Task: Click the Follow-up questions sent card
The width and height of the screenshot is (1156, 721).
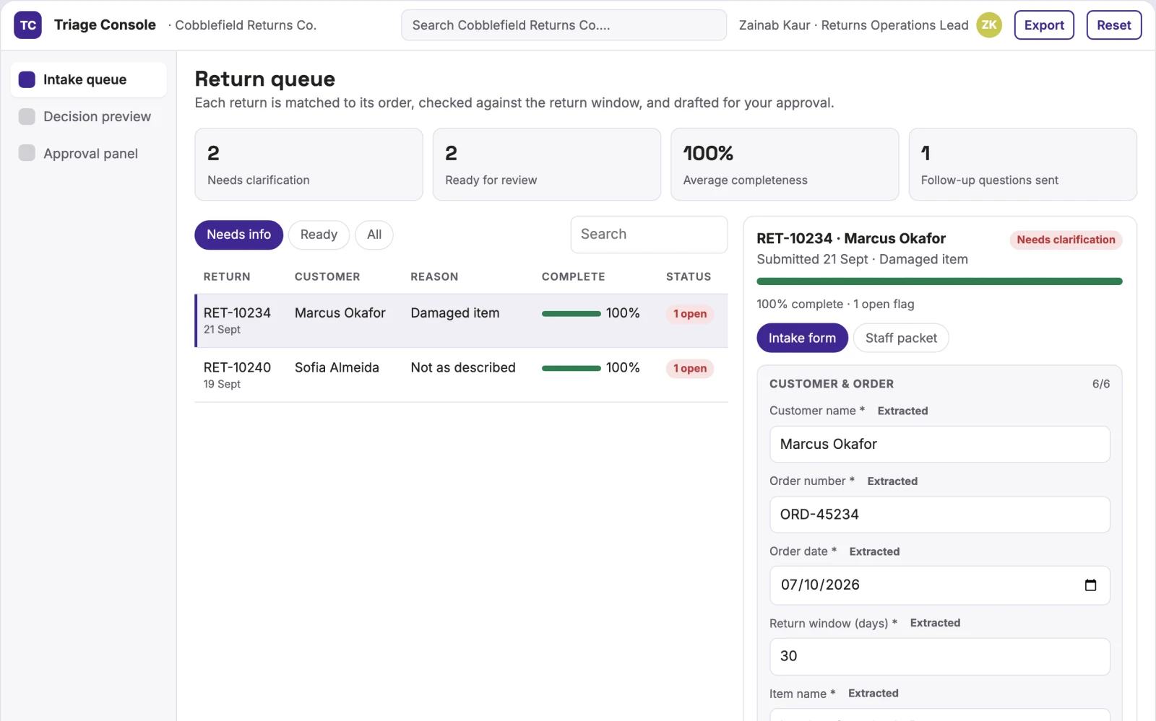Action: tap(1022, 165)
